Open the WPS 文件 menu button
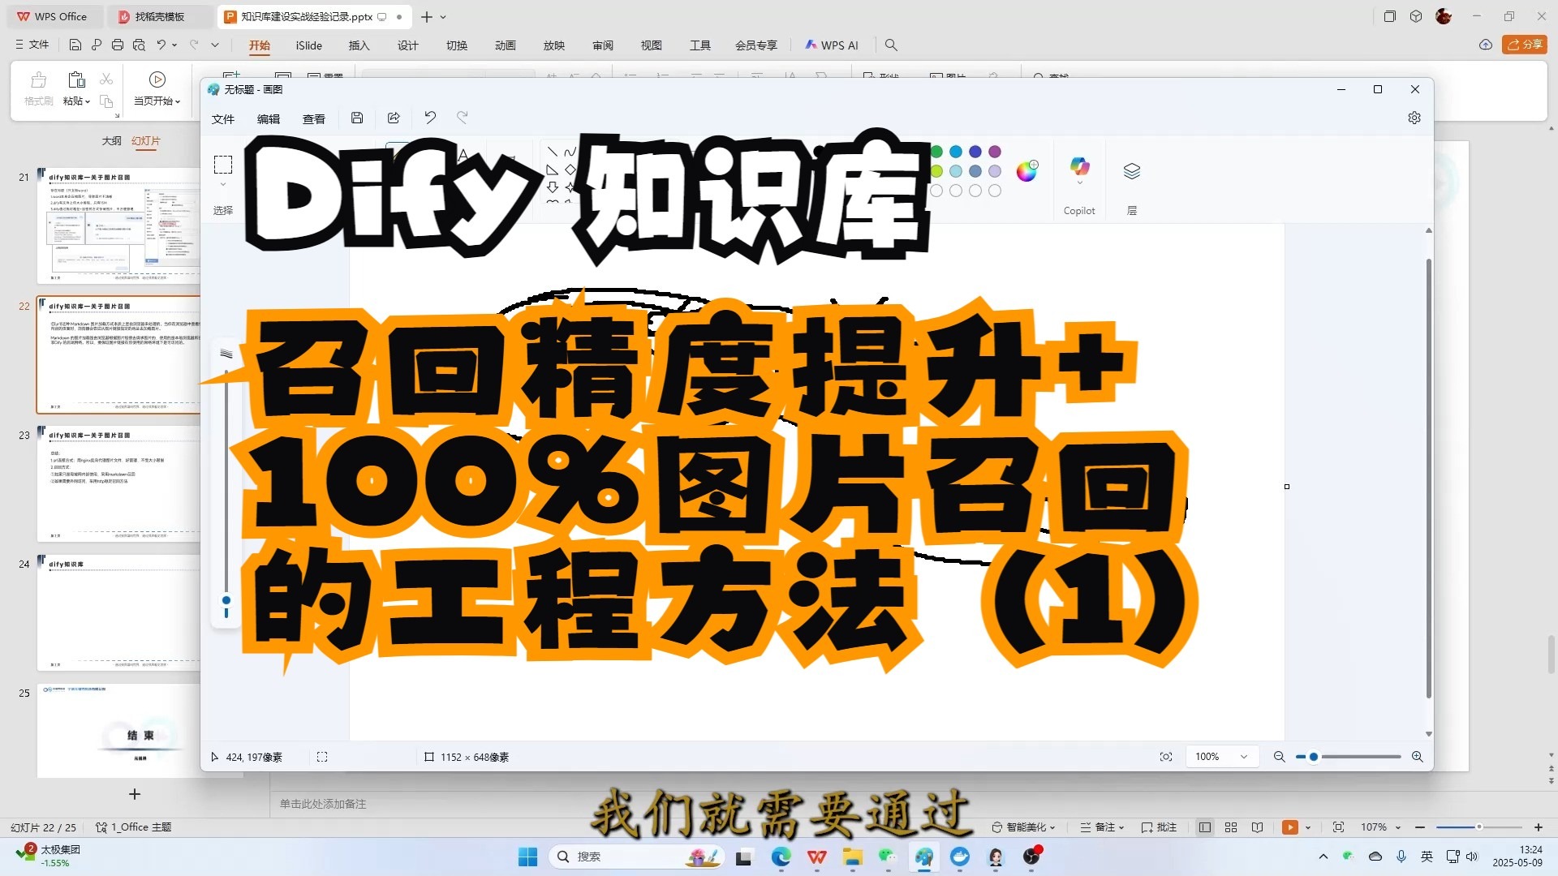1558x876 pixels. [32, 45]
